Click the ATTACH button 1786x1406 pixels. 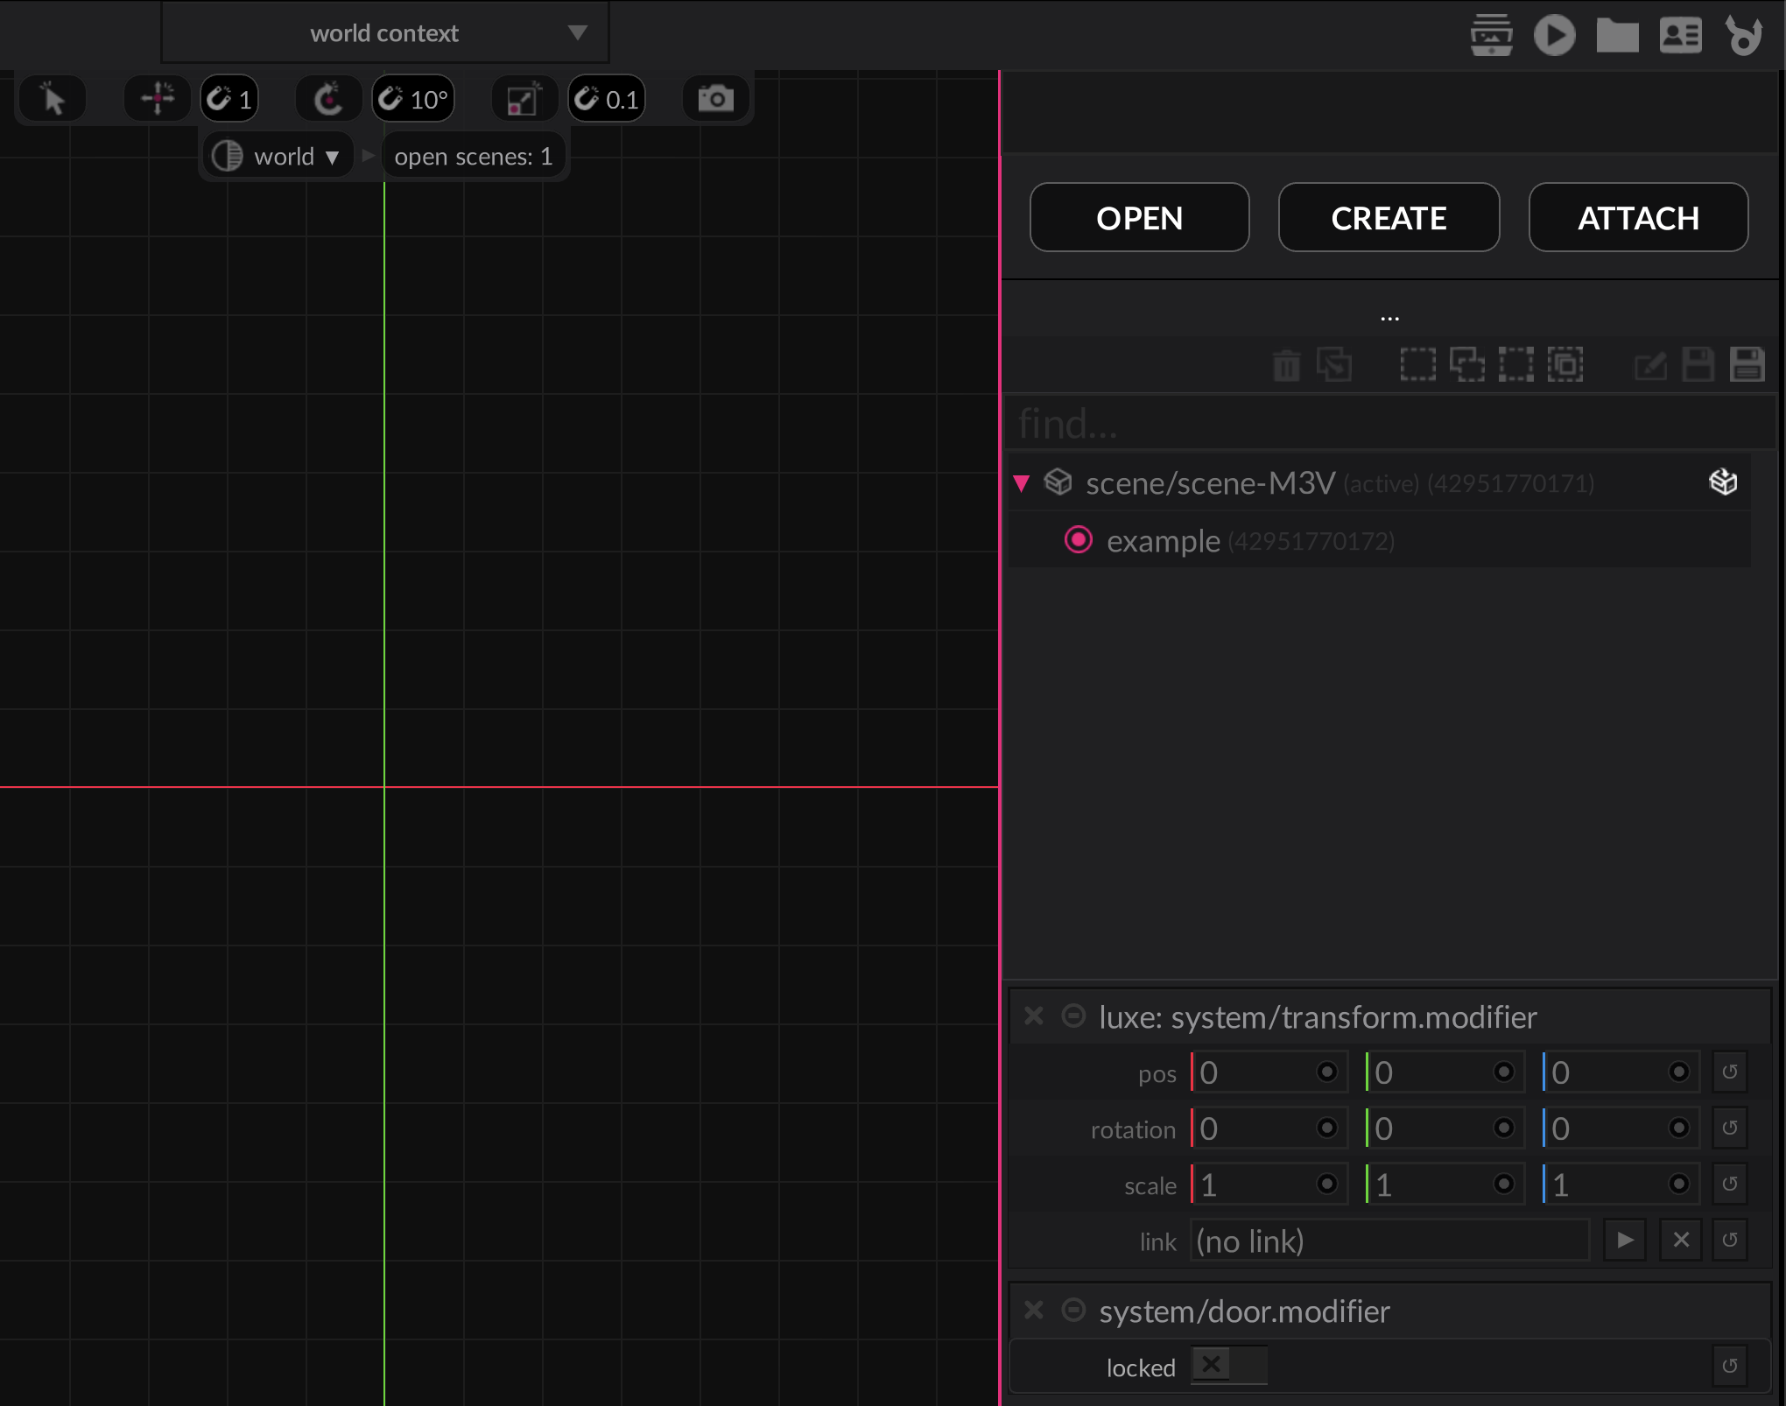[1638, 218]
